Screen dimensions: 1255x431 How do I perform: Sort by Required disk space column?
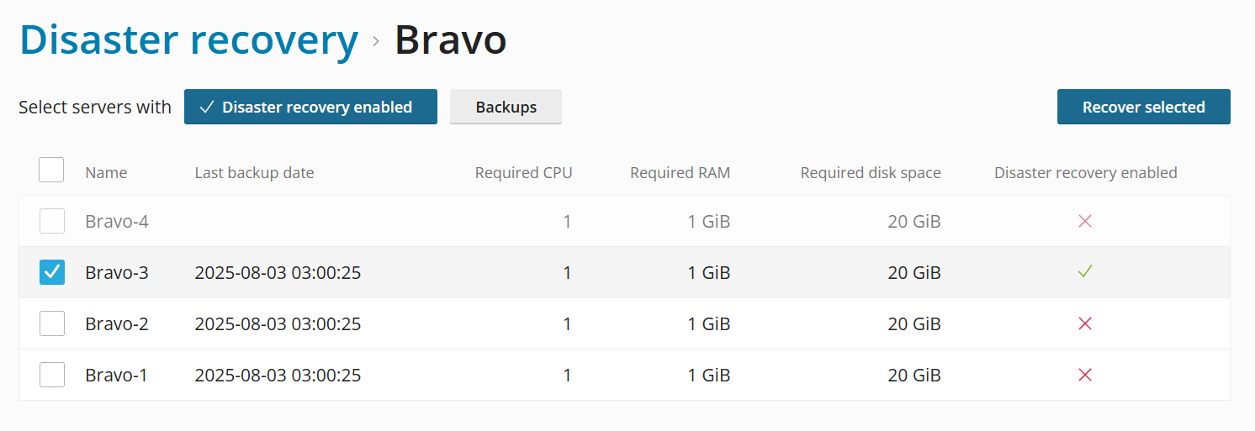click(871, 173)
